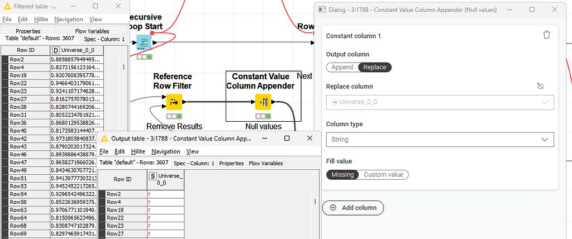
Task: Delete Constant column 1 with trash icon
Action: (x=546, y=35)
